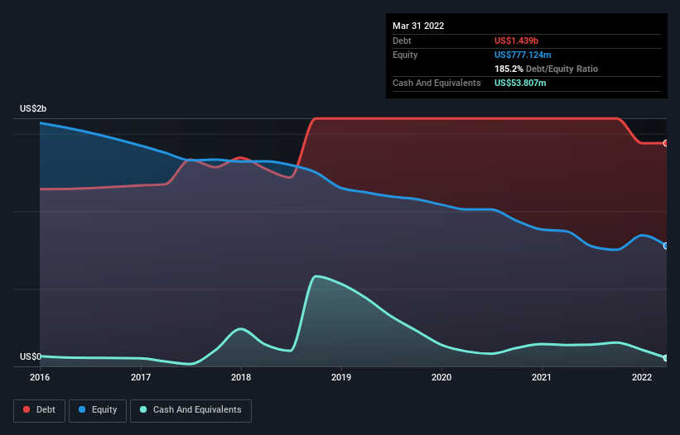Click the US$777.124m equity value

(x=523, y=55)
